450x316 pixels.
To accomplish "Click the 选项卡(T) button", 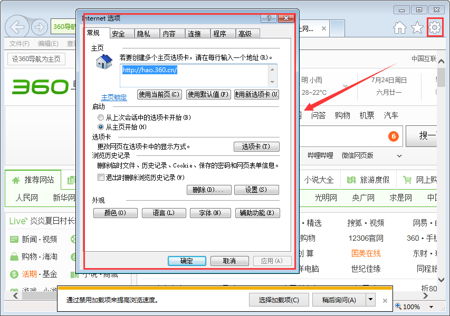I will [256, 147].
